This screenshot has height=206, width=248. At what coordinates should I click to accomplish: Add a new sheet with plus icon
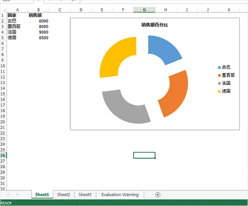[157, 195]
